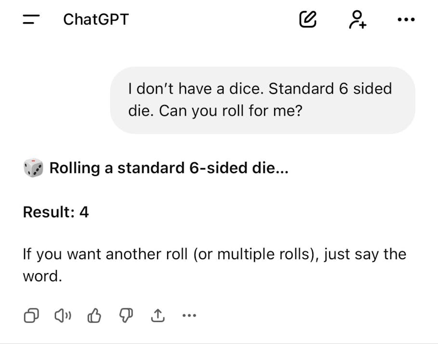The height and width of the screenshot is (344, 438).
Task: Tap "Standard 6 sided" in the user message
Action: click(x=330, y=89)
